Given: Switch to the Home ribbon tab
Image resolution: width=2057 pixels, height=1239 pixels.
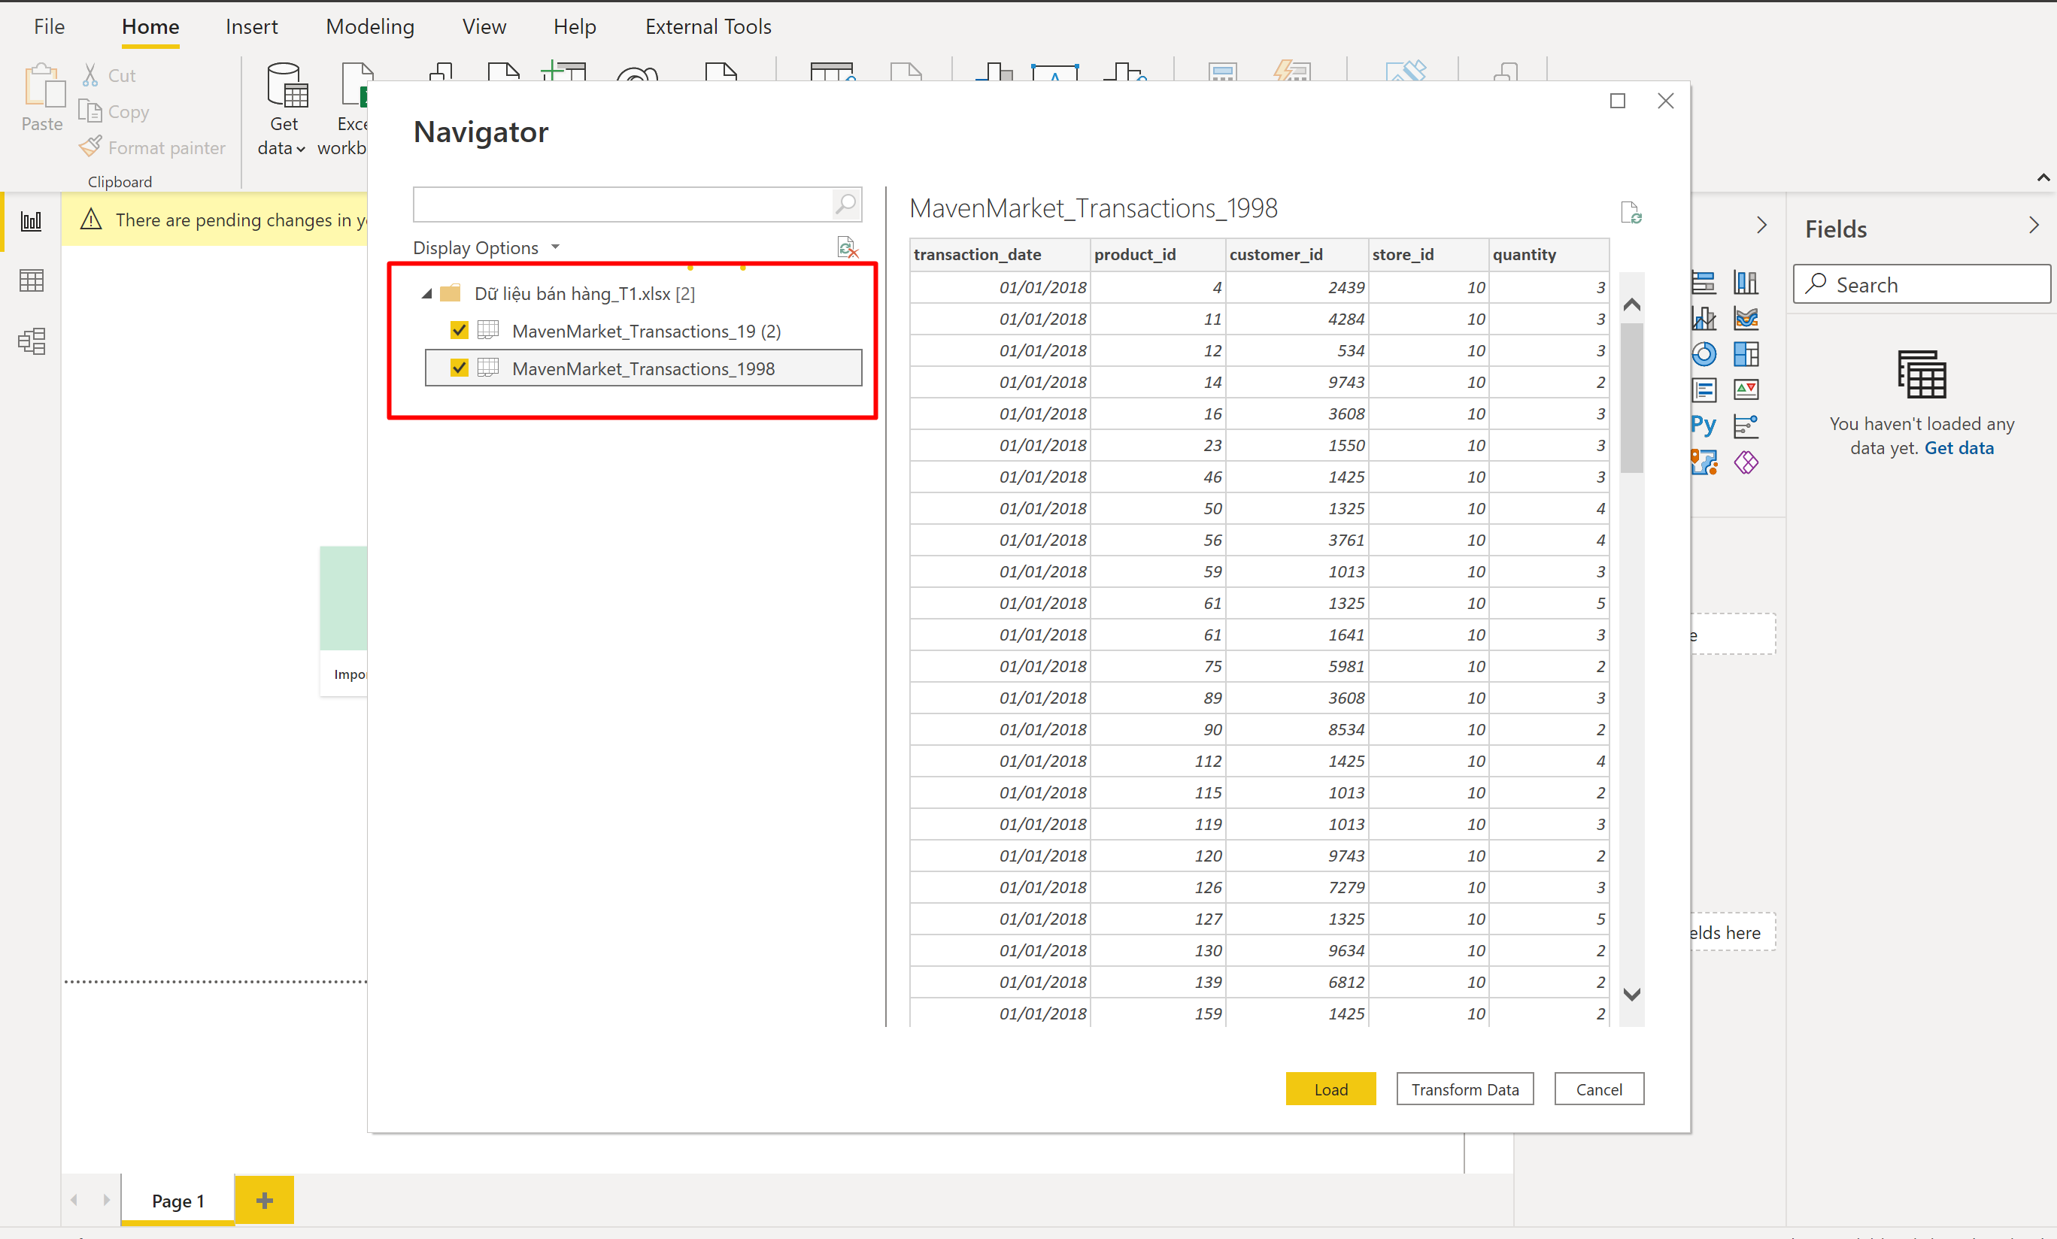Looking at the screenshot, I should [x=150, y=27].
